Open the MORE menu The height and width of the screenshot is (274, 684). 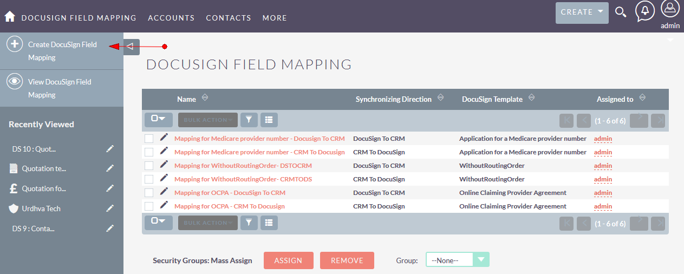pyautogui.click(x=275, y=18)
